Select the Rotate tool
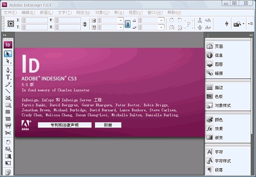256x177 pixels. 8,142
